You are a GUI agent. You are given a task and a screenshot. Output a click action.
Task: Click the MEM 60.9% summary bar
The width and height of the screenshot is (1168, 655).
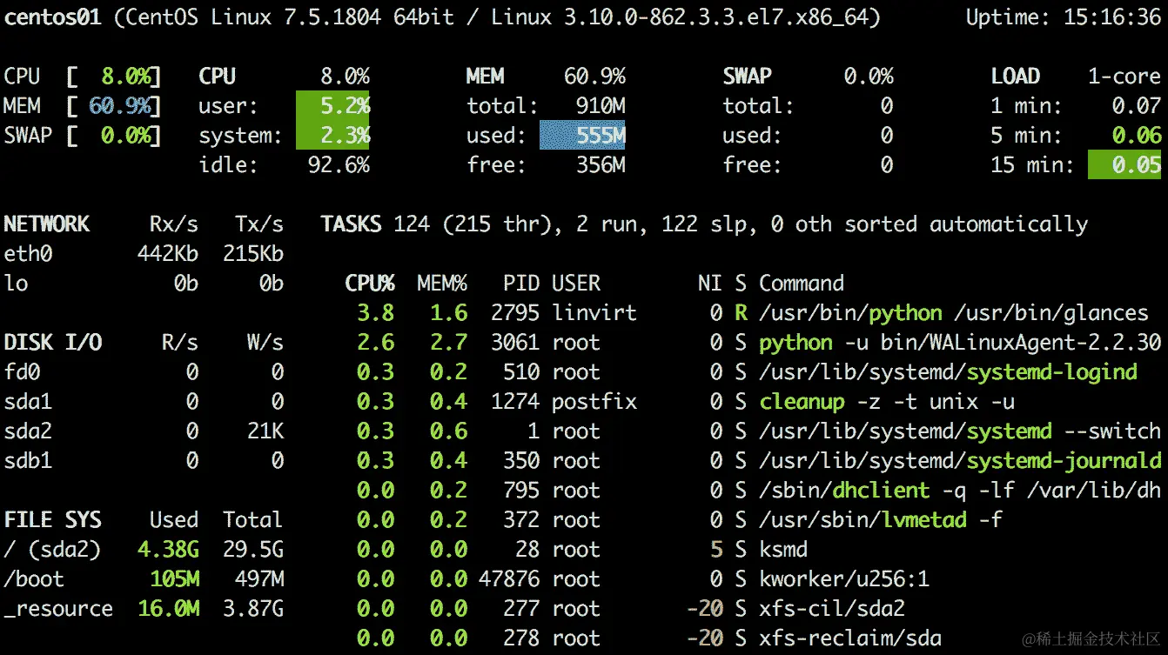[x=83, y=106]
